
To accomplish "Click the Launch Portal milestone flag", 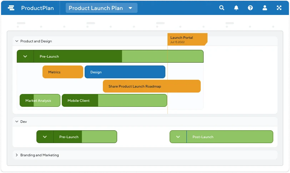I will click(187, 39).
